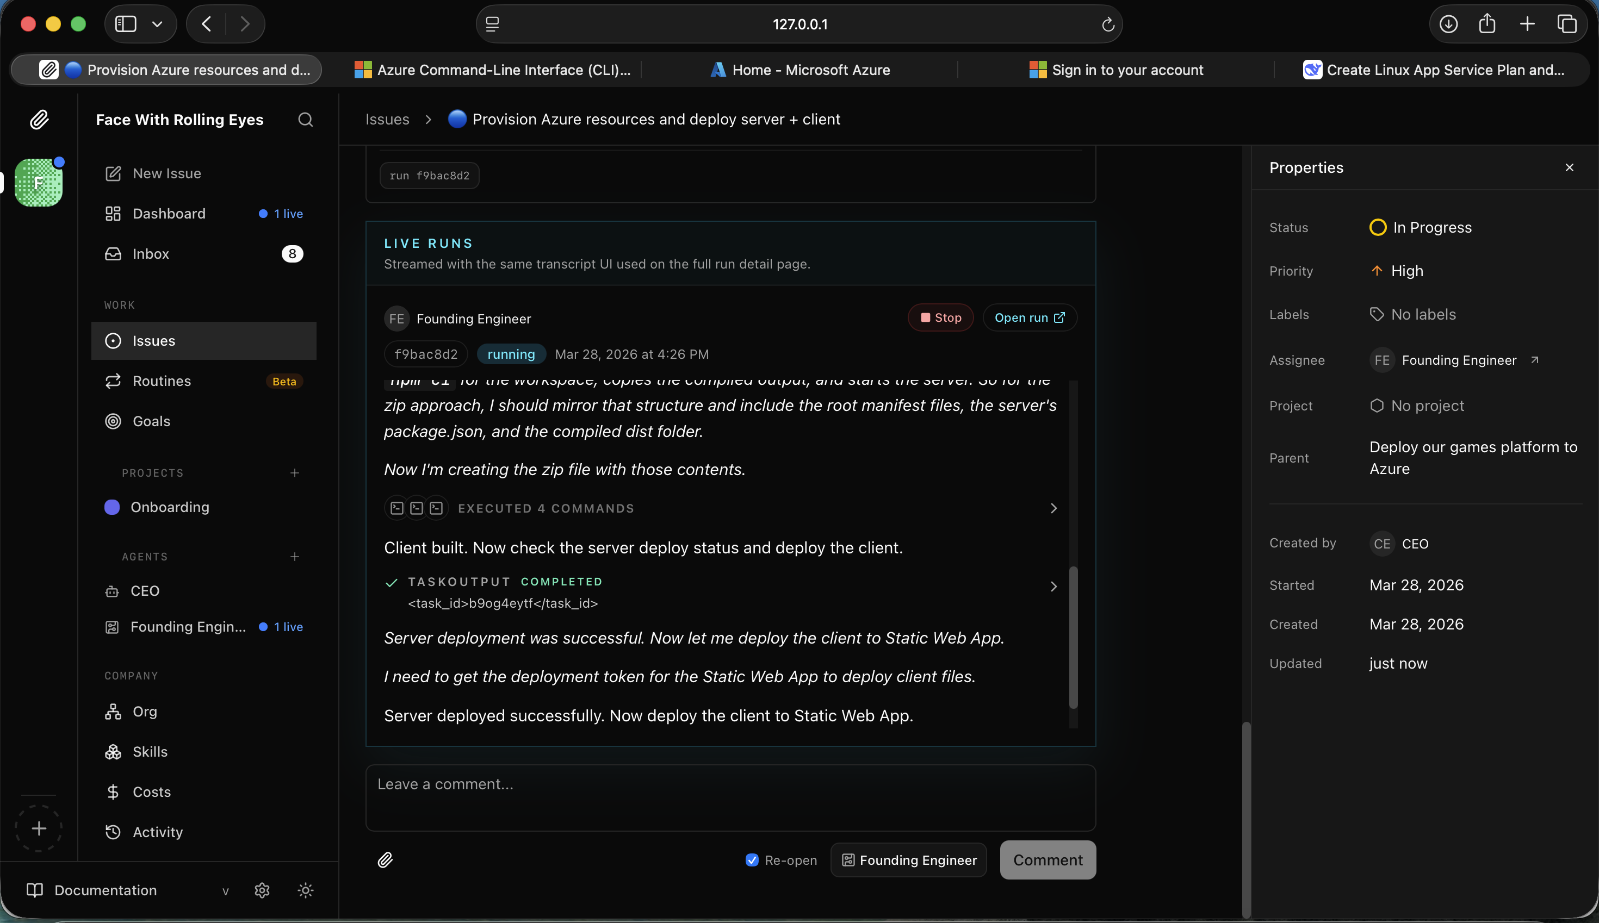Toggle theme with the sun icon

click(306, 890)
